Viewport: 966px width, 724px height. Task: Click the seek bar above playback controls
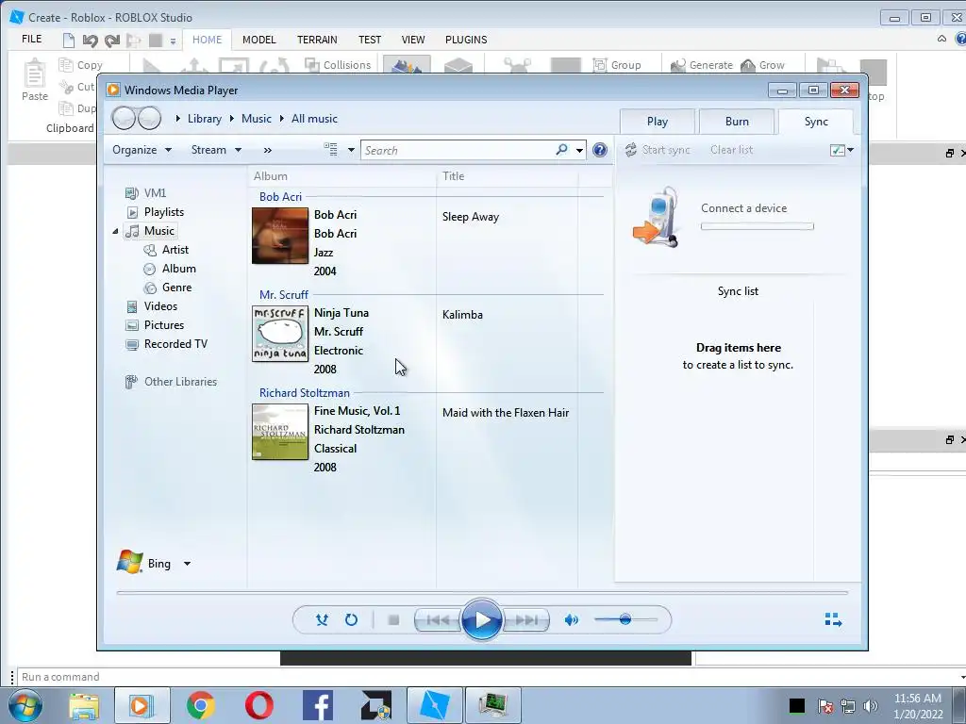(482, 593)
